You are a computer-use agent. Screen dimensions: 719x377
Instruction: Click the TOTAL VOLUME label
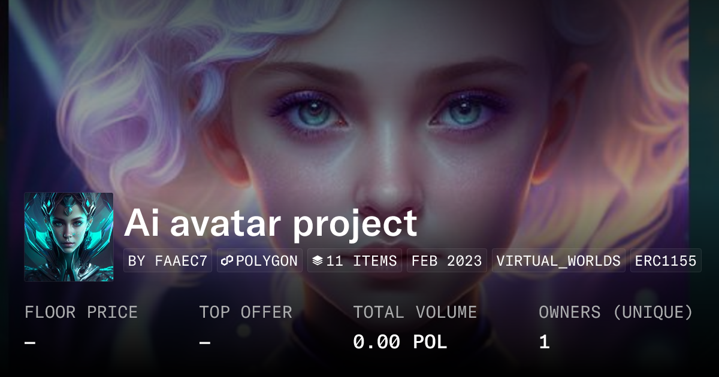coord(415,312)
